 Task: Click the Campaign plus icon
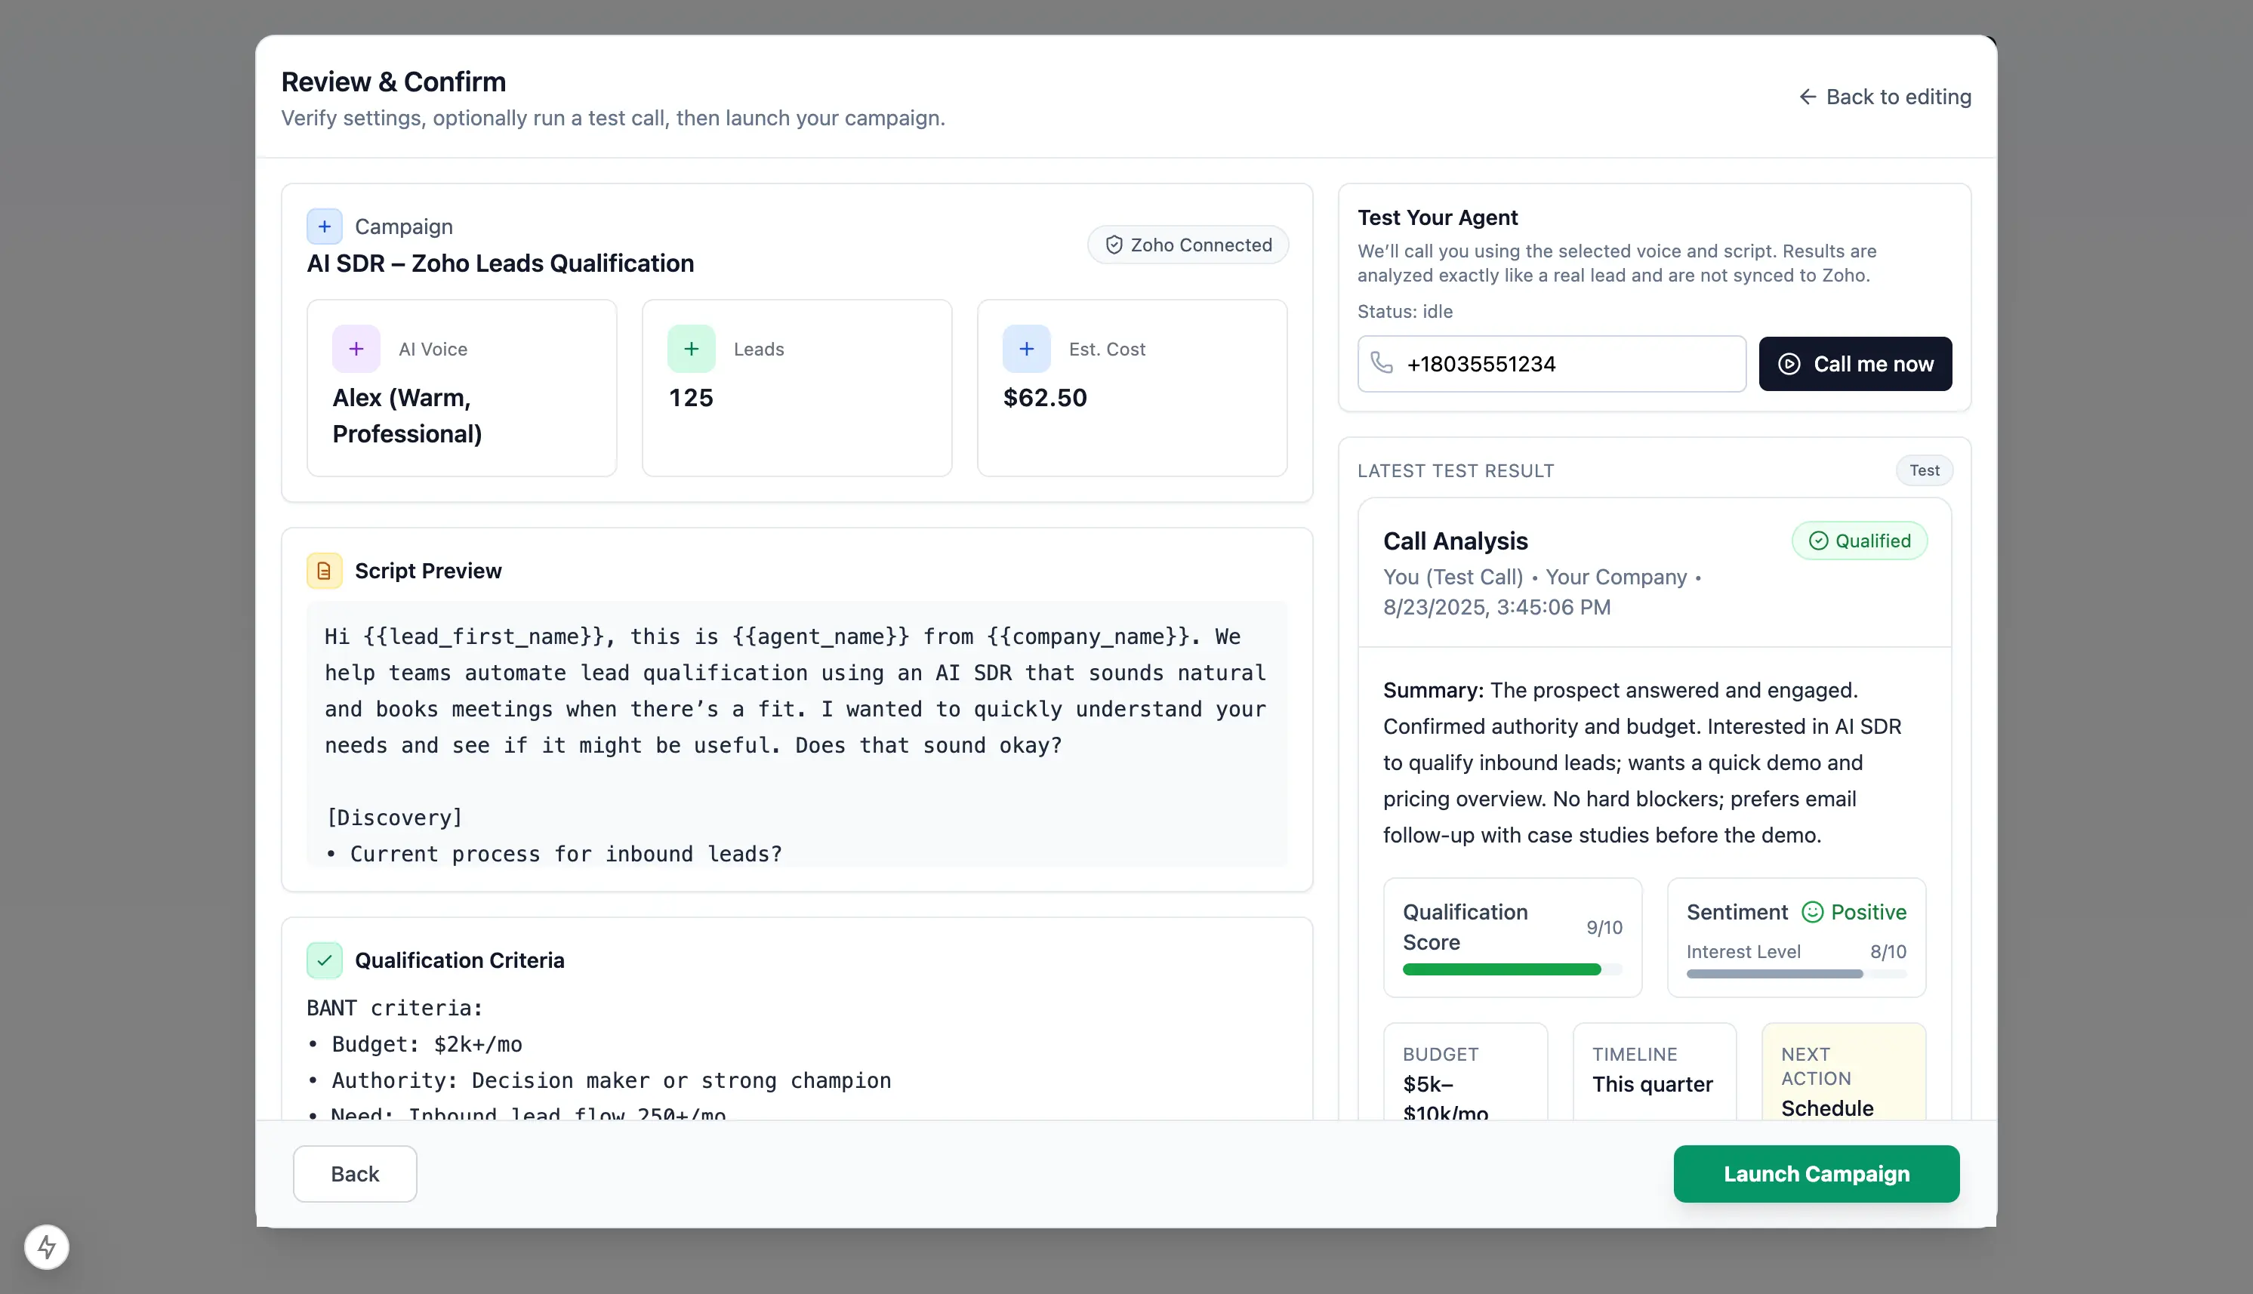tap(325, 226)
